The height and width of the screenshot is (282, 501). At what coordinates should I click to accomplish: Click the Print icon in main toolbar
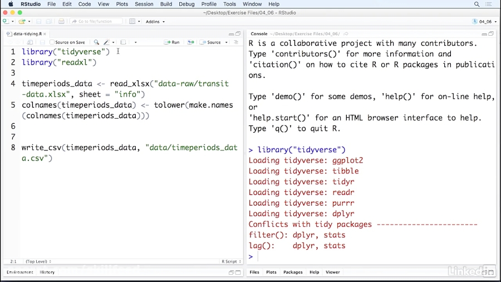point(61,21)
